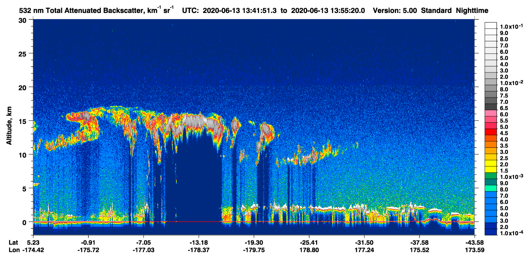This screenshot has height=270, width=527.
Task: Click latitude value '-7.05'
Action: [x=144, y=242]
